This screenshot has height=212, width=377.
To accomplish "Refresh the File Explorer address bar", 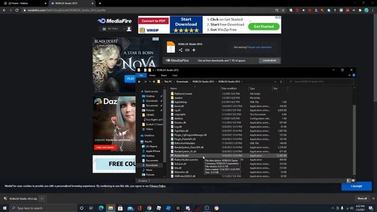I will (281, 82).
